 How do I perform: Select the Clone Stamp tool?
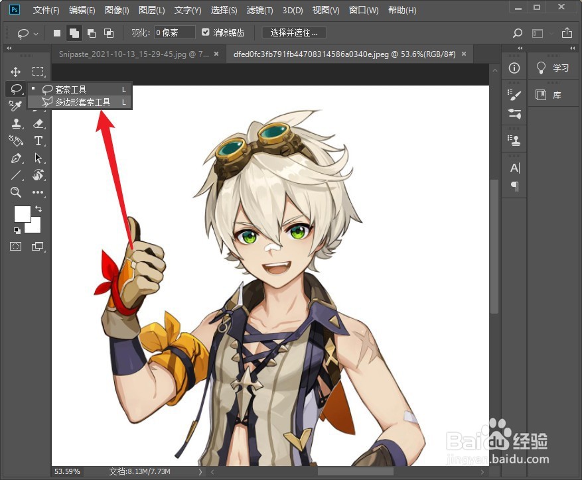click(15, 123)
